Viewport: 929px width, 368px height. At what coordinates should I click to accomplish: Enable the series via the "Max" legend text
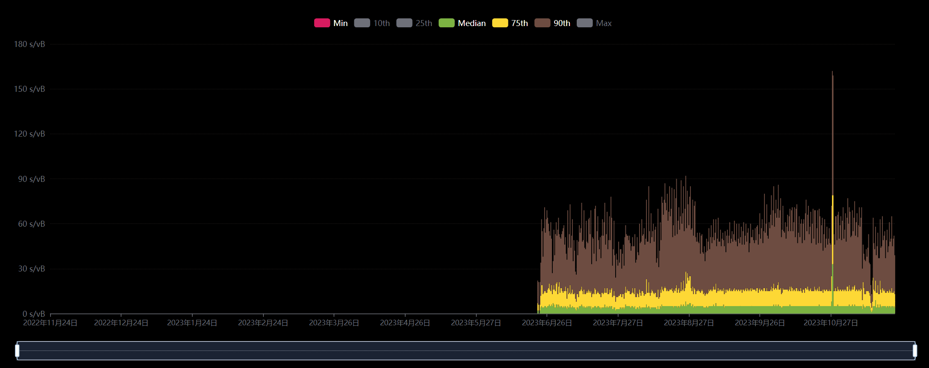pos(604,23)
